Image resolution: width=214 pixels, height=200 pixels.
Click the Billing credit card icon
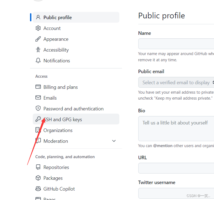click(x=38, y=87)
